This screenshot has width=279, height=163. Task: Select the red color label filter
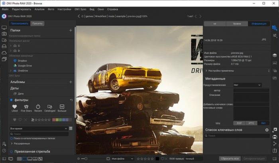[54, 120]
